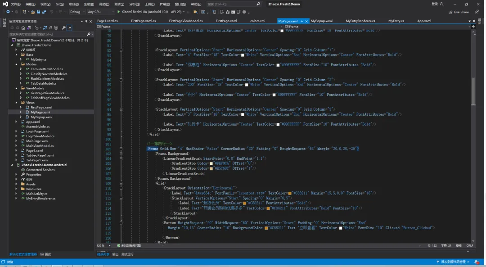486x267 pixels.
Task: Toggle Preview Selected Items in Solution Explorer
Action: (69, 27)
